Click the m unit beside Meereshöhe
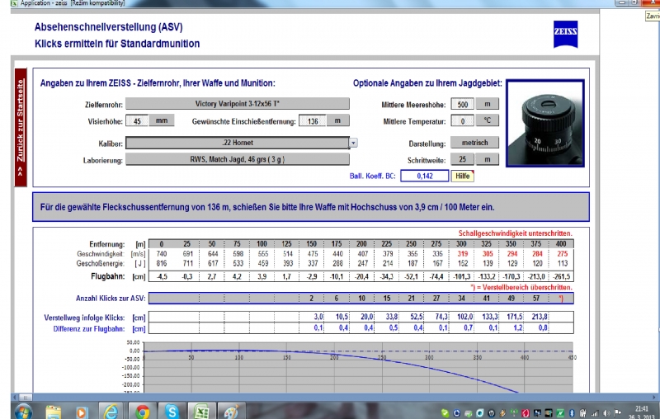The height and width of the screenshot is (419, 660). coord(487,104)
